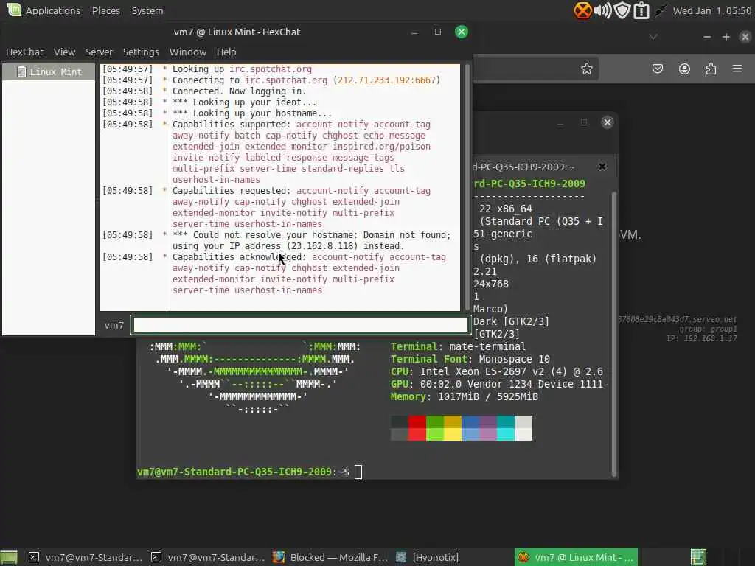Image resolution: width=755 pixels, height=566 pixels.
Task: Click the HexChat tray icon in top panel
Action: pos(582,10)
